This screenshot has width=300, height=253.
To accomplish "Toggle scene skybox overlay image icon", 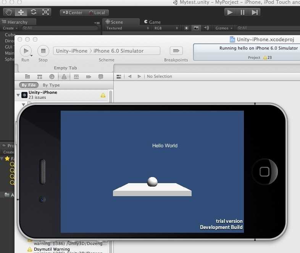I will (x=196, y=28).
